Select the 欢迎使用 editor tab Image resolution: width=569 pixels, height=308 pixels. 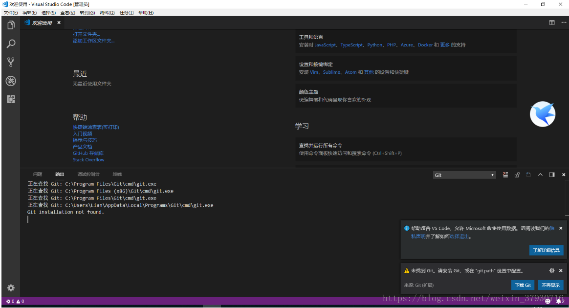point(43,22)
